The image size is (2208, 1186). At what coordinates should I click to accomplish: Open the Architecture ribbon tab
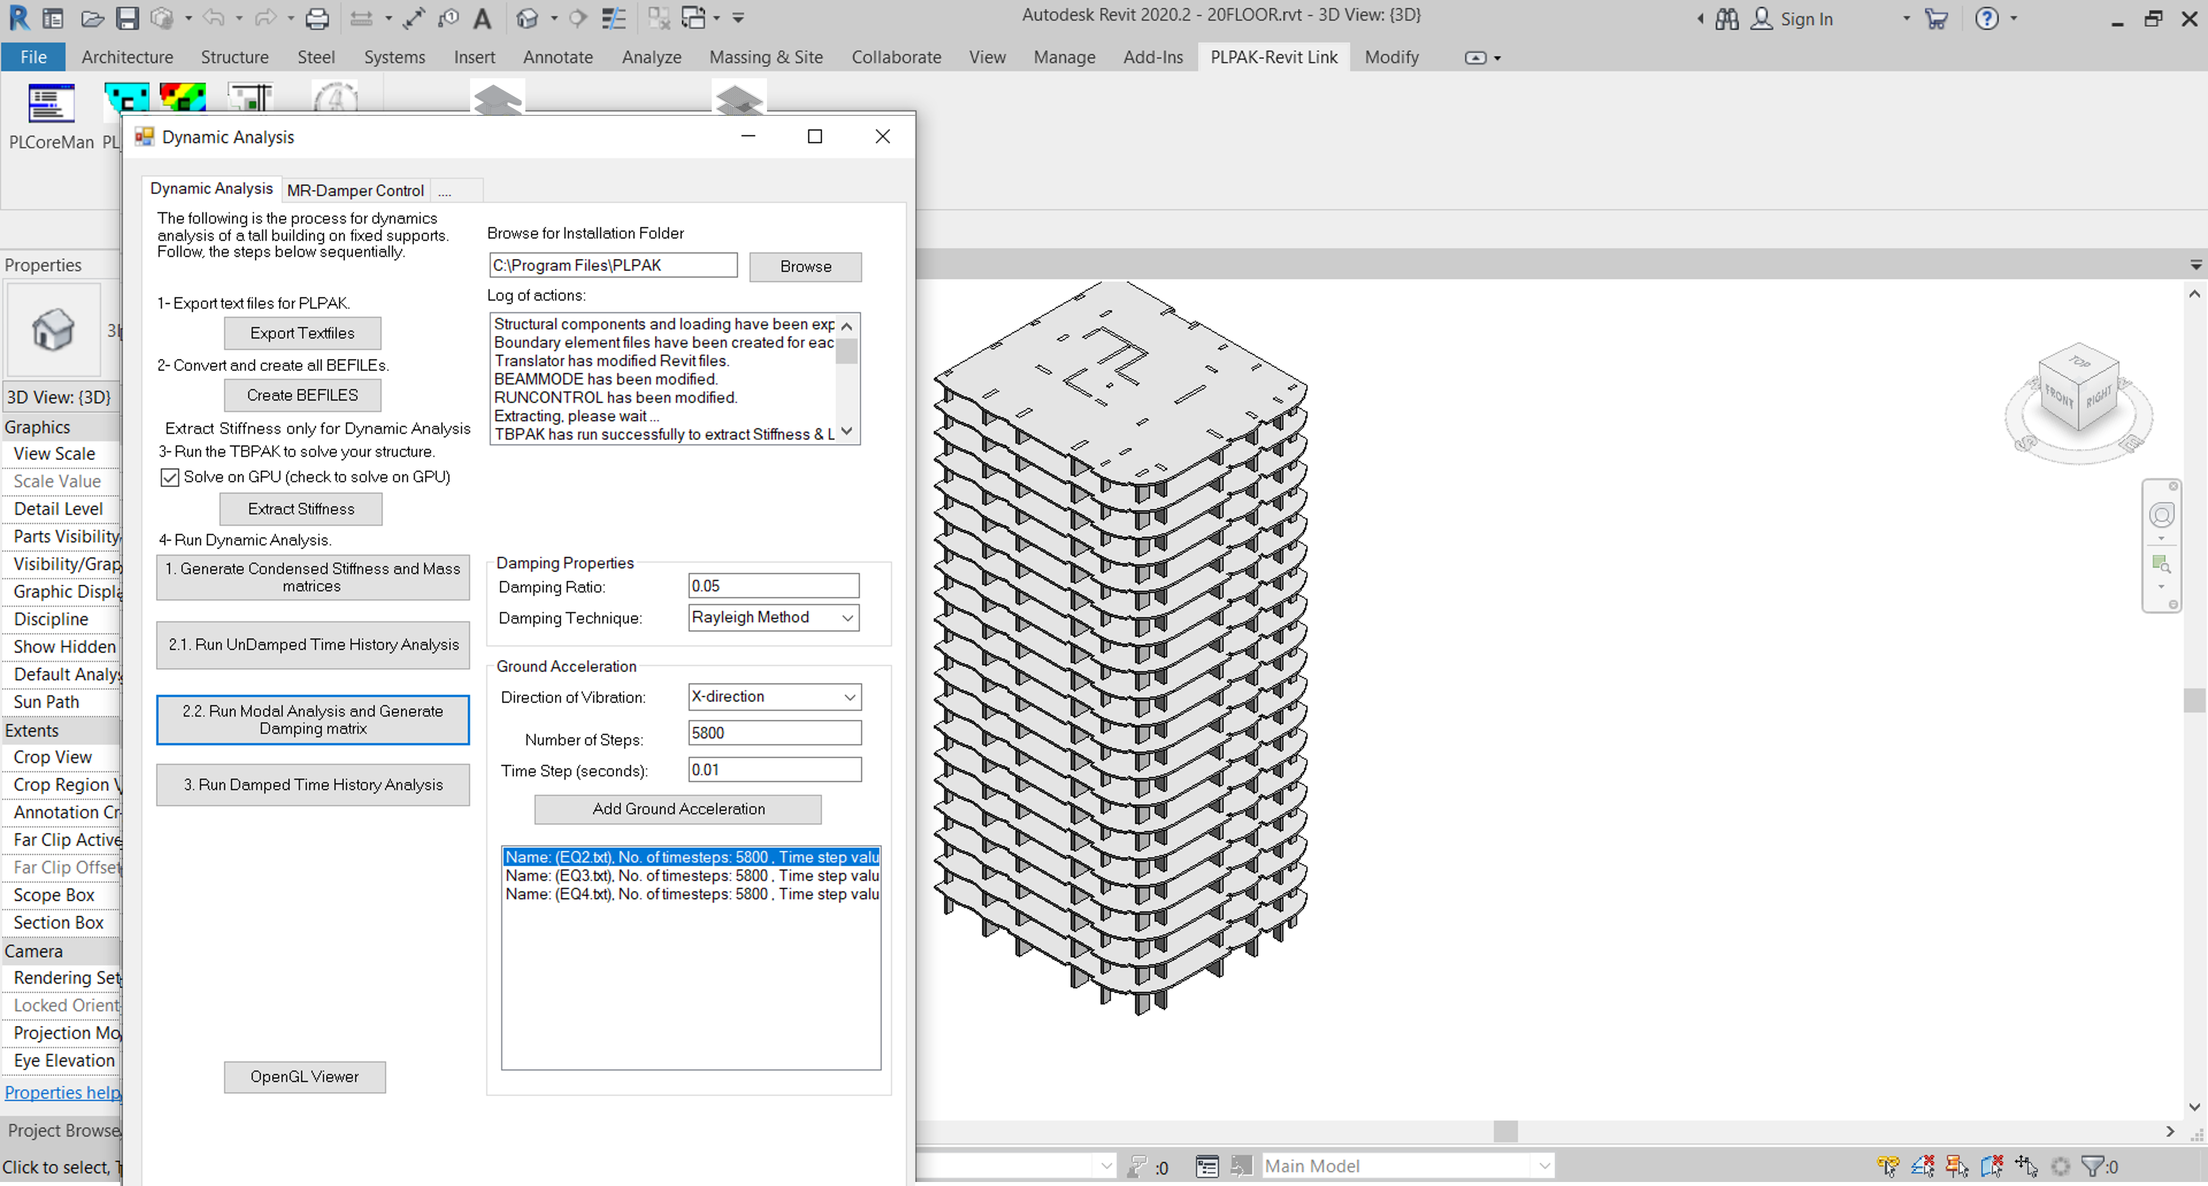(127, 57)
